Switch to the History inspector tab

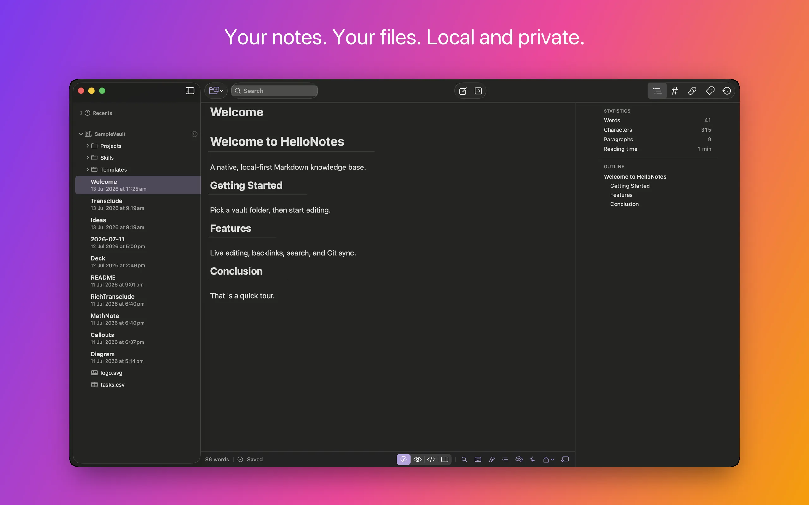click(727, 91)
